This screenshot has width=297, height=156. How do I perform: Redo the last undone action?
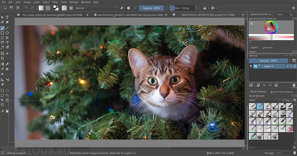point(32,8)
